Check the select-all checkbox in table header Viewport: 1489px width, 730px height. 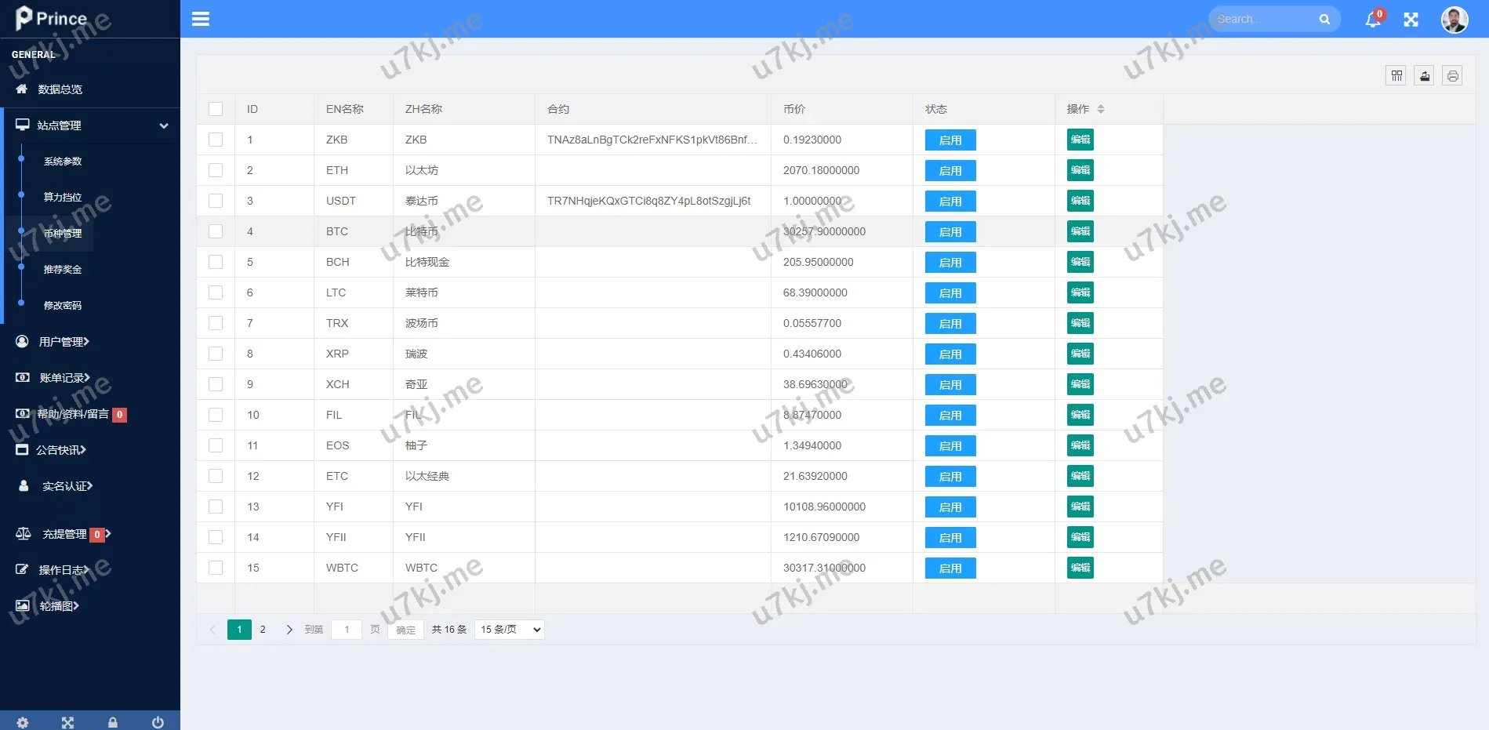(216, 109)
